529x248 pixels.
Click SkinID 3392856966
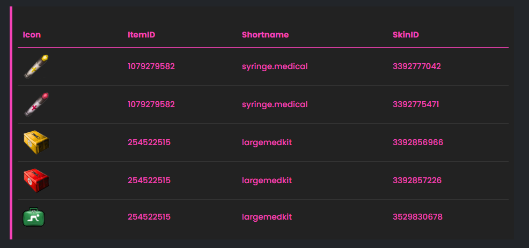coord(418,142)
